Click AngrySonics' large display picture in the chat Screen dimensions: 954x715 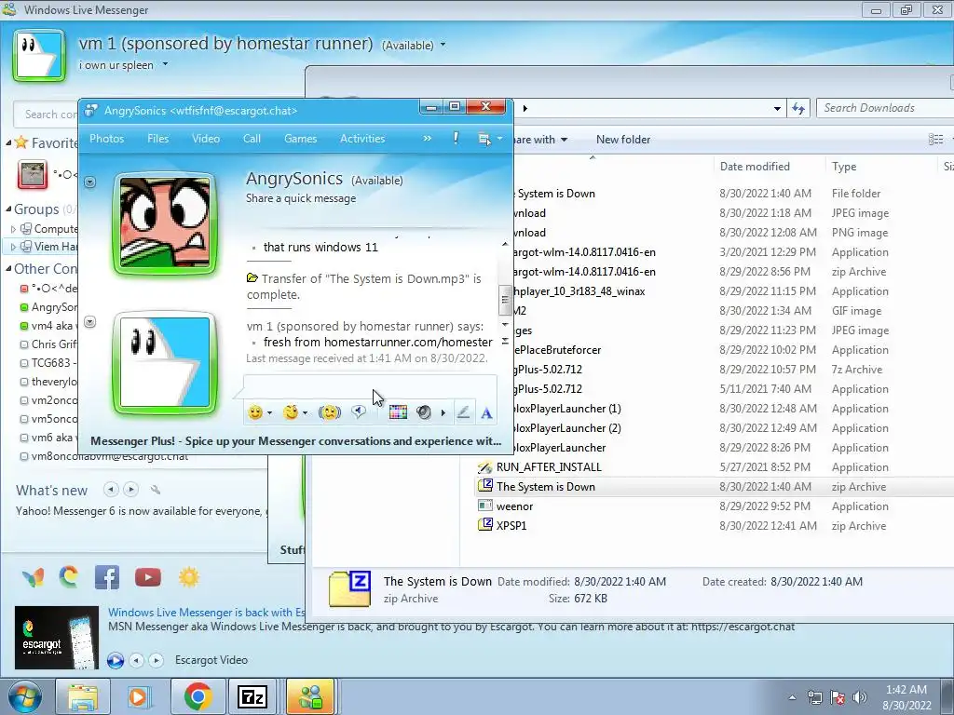(165, 223)
